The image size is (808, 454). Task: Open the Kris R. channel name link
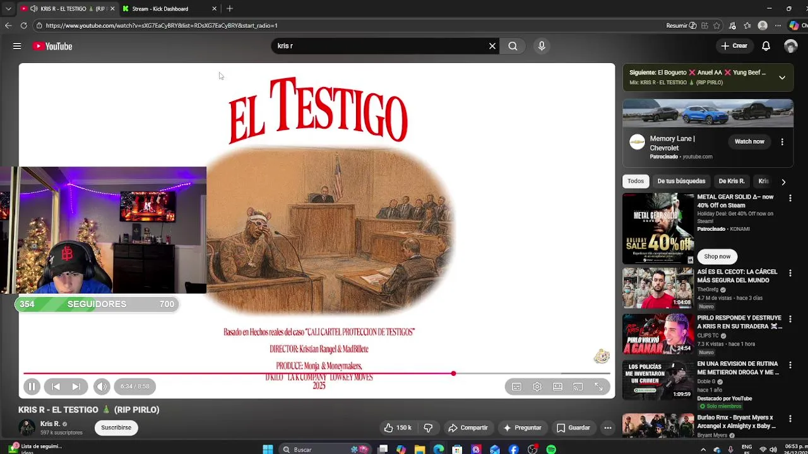pyautogui.click(x=50, y=424)
